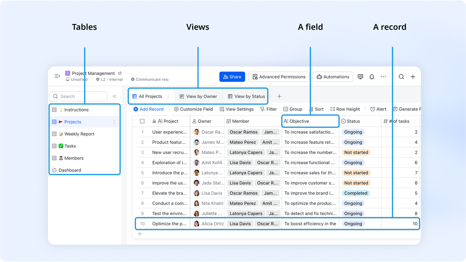This screenshot has width=466, height=262.
Task: Click the Share button
Action: coord(232,77)
